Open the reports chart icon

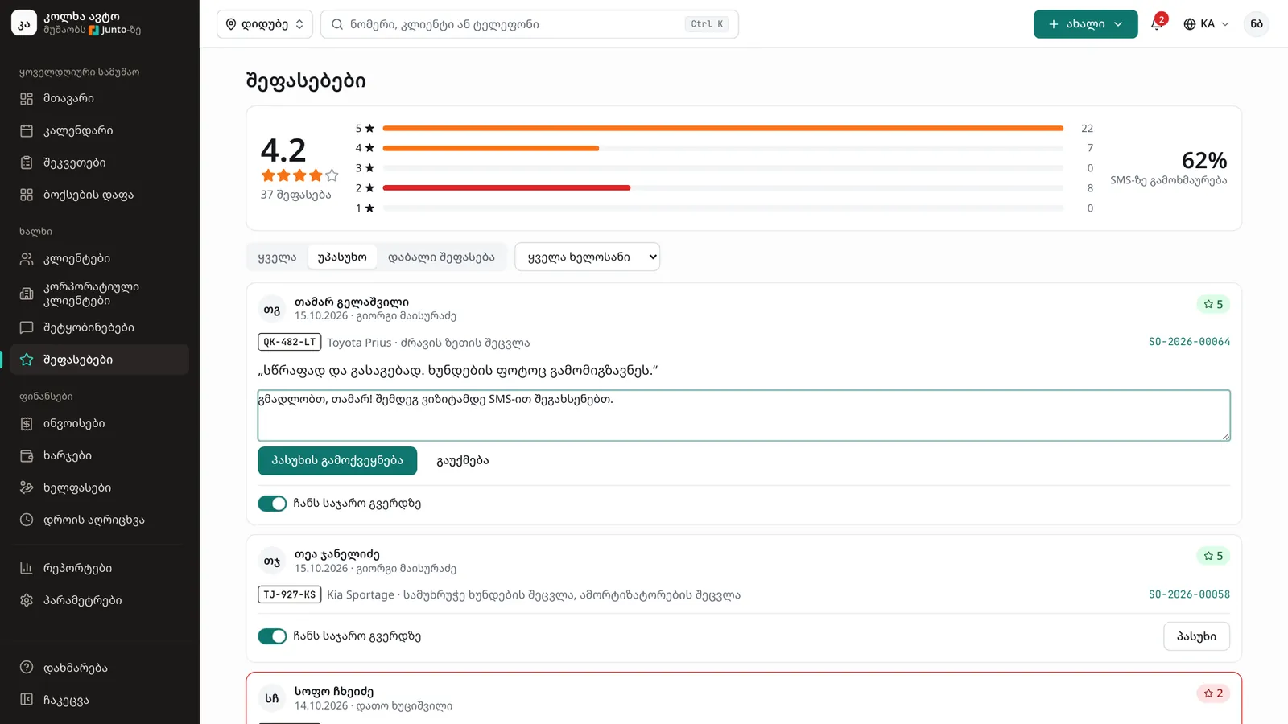[27, 568]
